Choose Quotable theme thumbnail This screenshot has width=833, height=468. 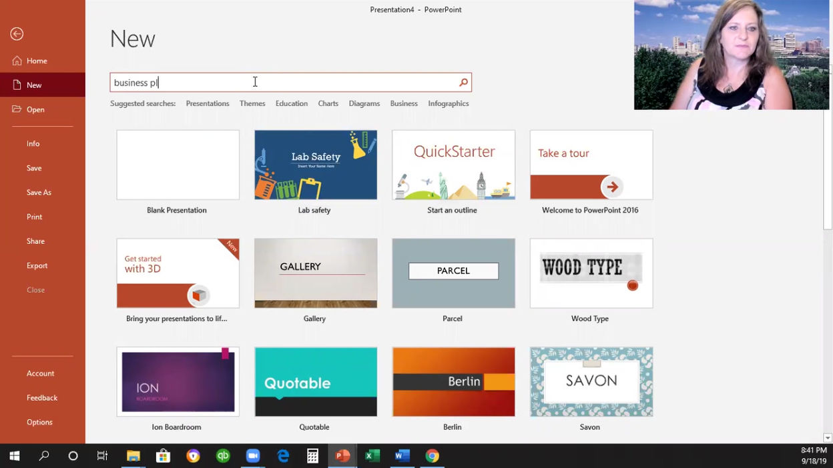tap(316, 382)
